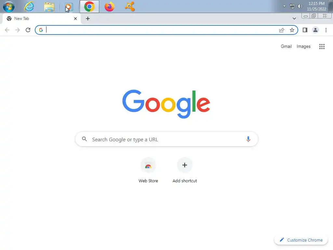This screenshot has width=333, height=250.
Task: Go back to the previous page
Action: pos(7,30)
